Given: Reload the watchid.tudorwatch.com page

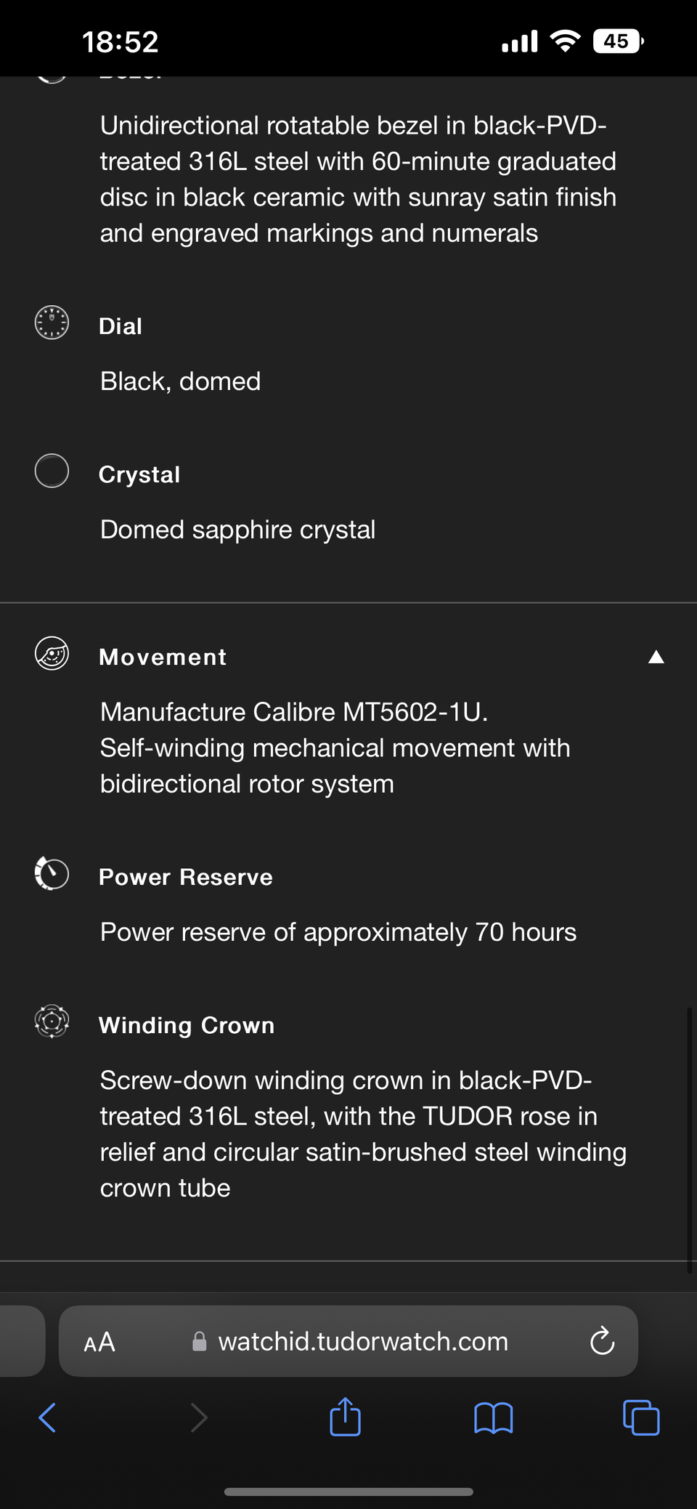Looking at the screenshot, I should coord(602,1341).
